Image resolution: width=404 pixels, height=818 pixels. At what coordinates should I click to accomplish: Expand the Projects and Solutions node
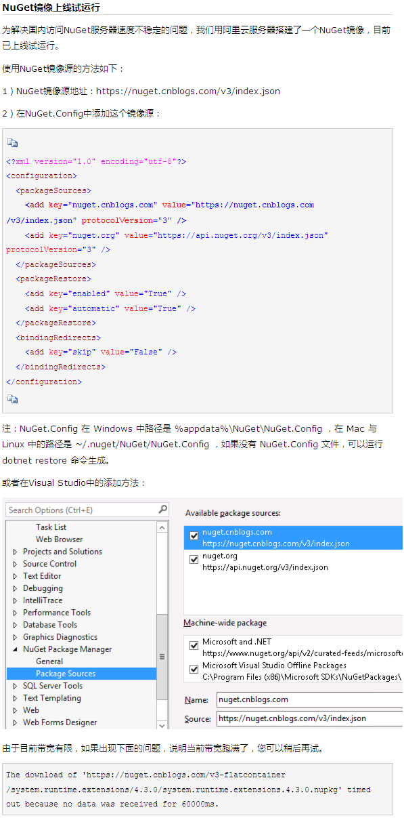16,552
